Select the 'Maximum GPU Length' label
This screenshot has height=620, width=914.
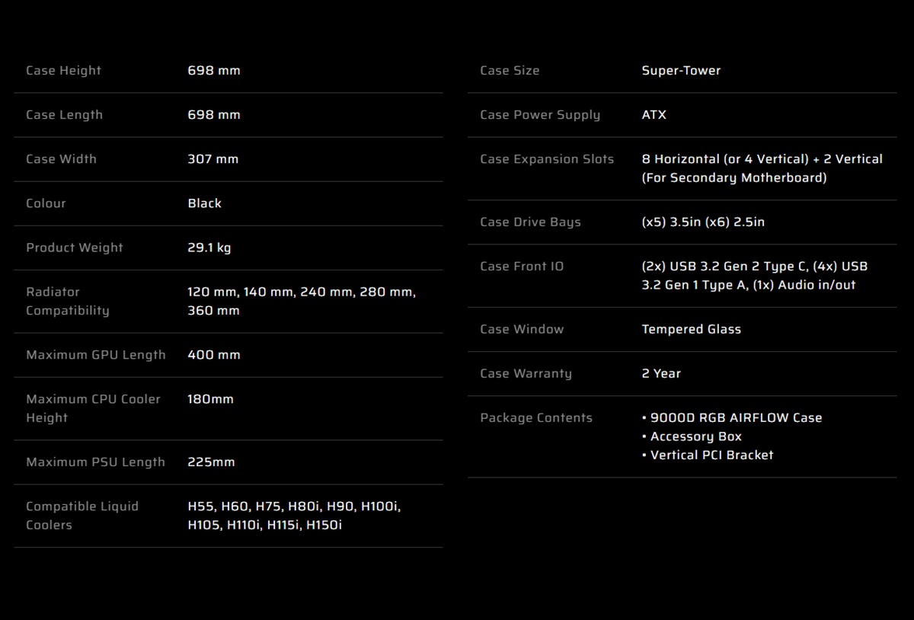[x=96, y=355]
